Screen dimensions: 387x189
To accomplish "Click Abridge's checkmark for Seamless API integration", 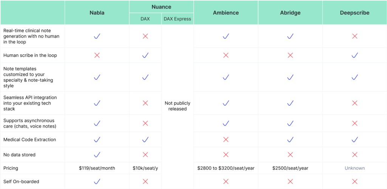I will point(290,103).
